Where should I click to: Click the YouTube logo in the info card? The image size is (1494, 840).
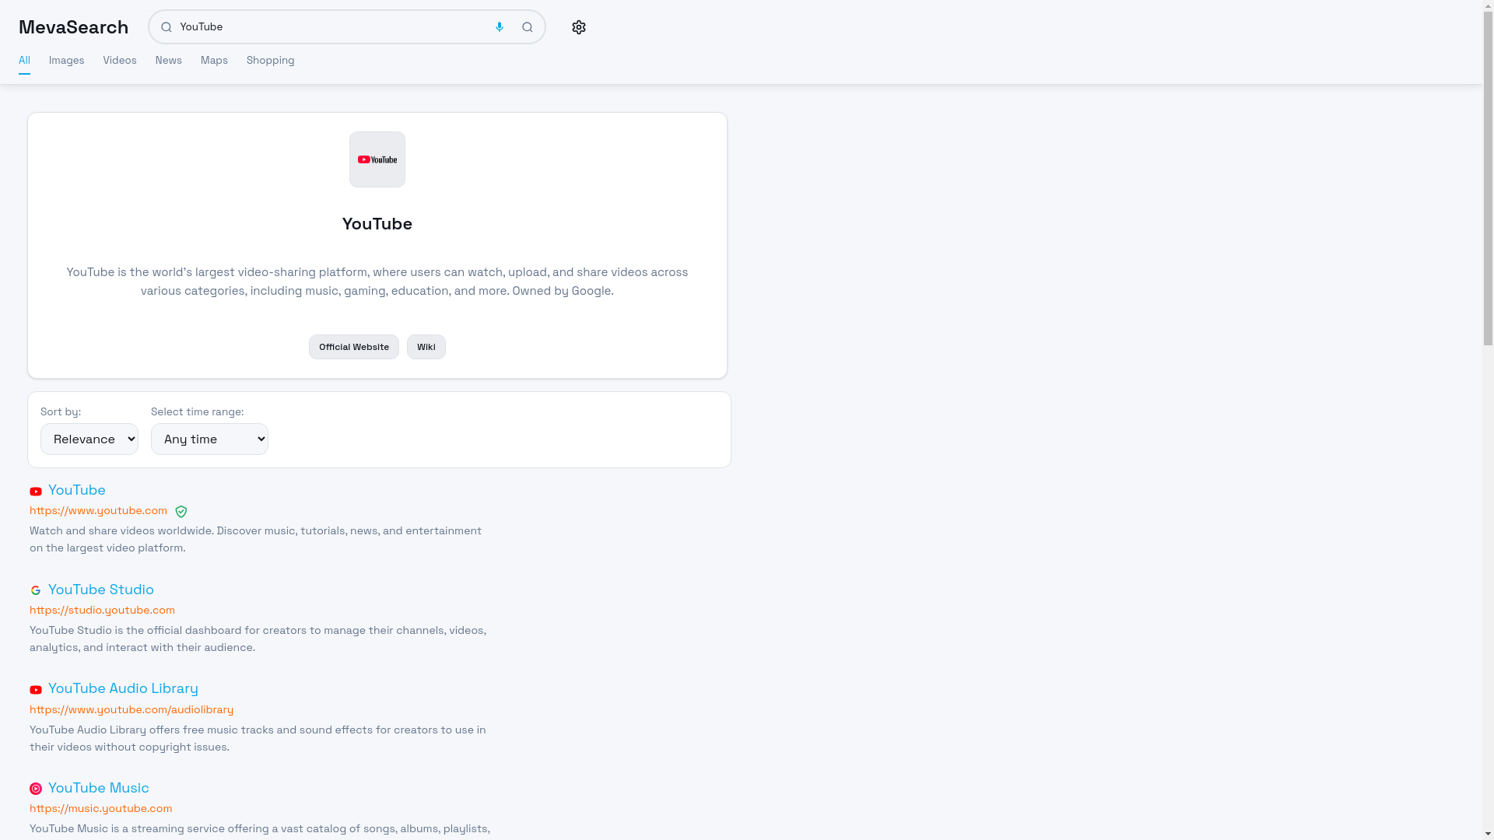[x=377, y=159]
